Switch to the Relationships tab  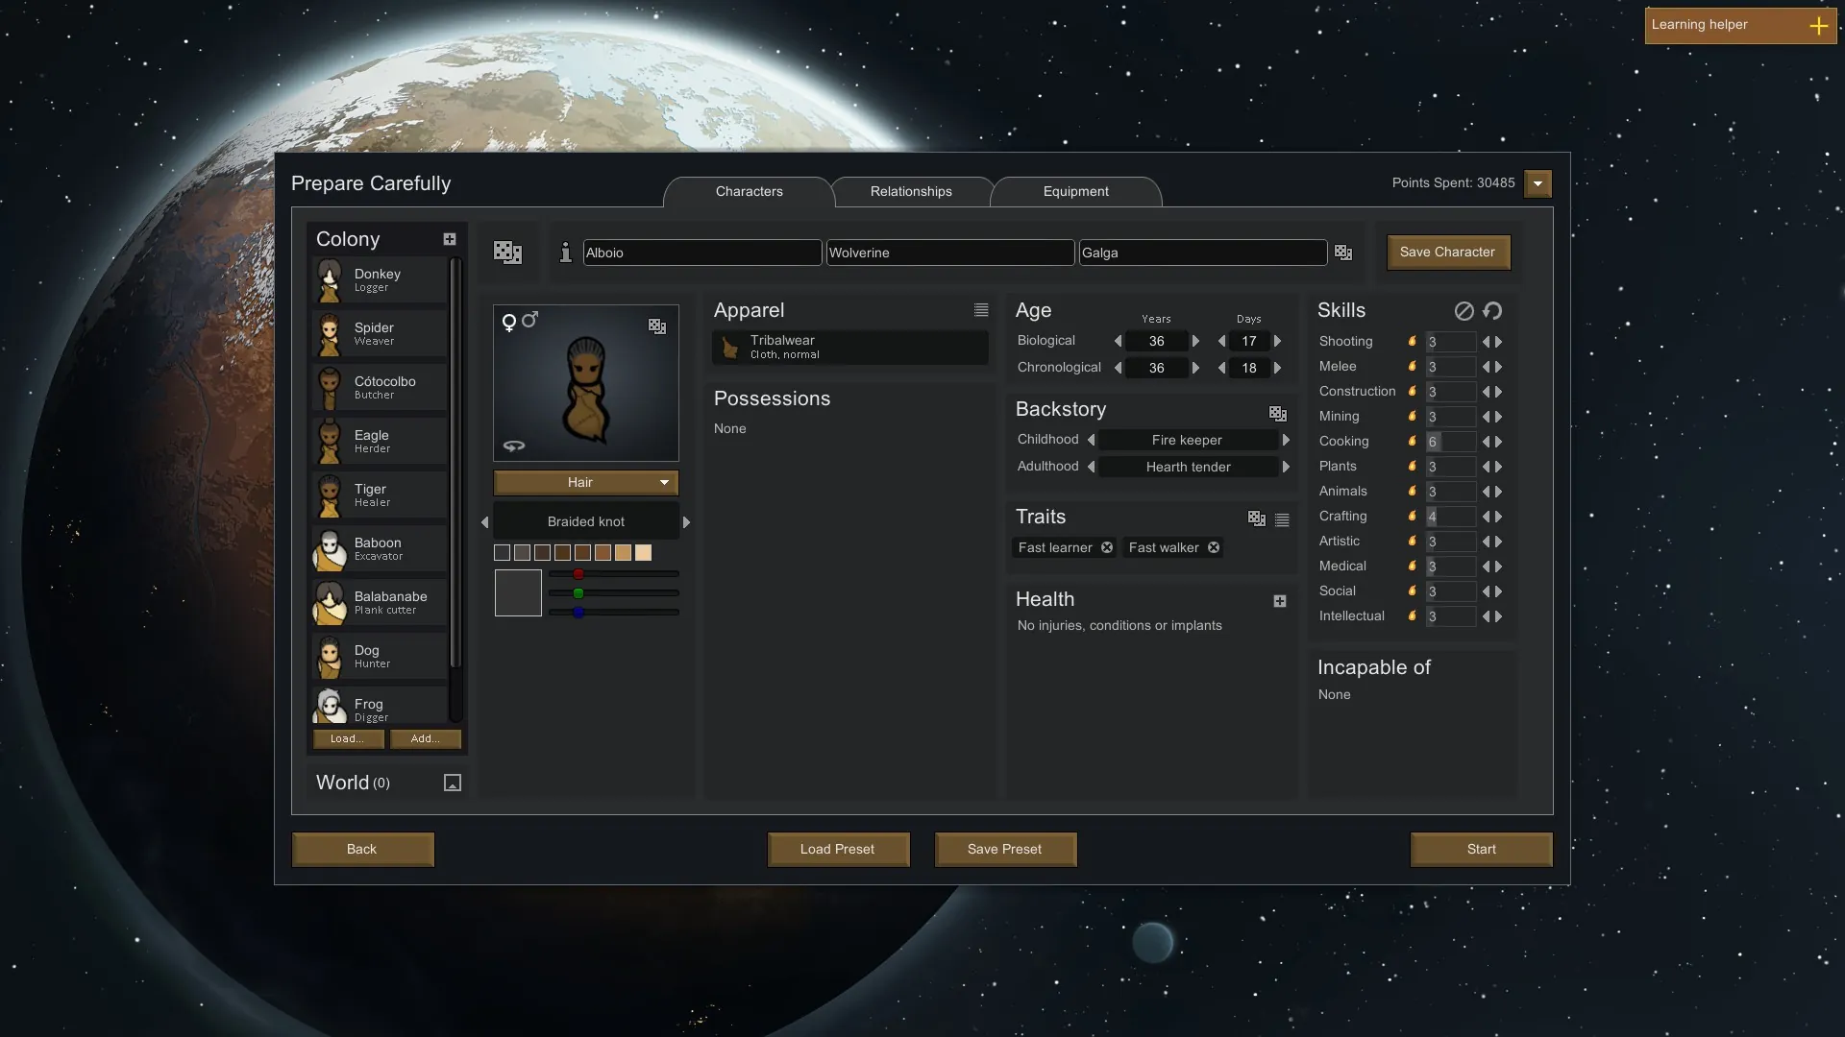click(x=910, y=191)
